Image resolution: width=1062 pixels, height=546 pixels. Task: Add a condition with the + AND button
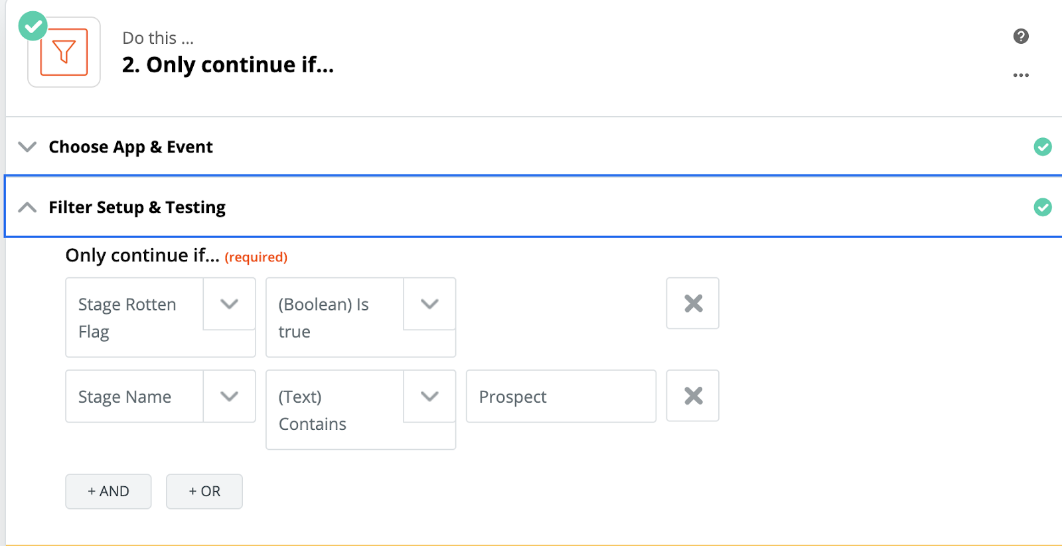tap(108, 492)
